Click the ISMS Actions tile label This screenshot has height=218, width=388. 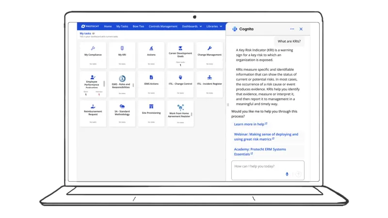click(151, 84)
